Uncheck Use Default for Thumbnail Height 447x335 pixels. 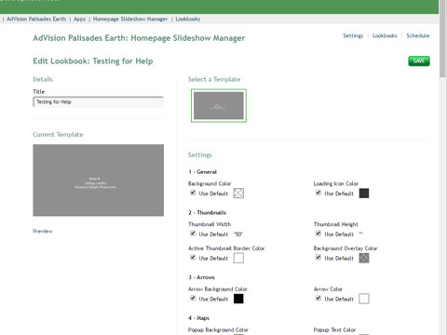click(x=318, y=234)
